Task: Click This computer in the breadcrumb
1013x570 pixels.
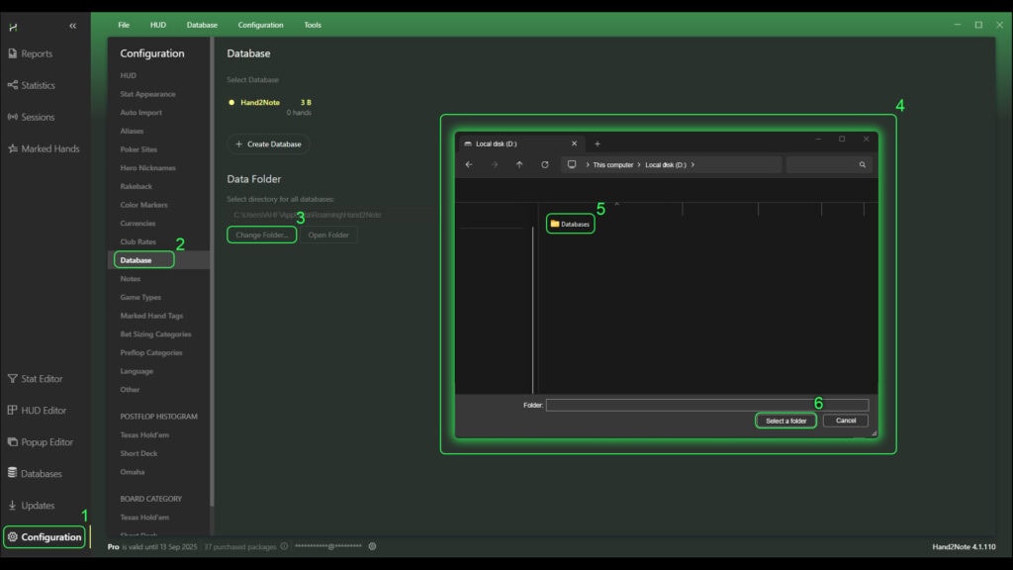Action: (x=613, y=165)
